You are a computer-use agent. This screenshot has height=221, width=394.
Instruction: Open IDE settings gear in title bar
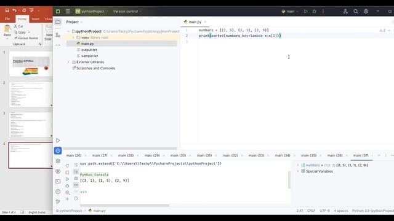(x=366, y=11)
